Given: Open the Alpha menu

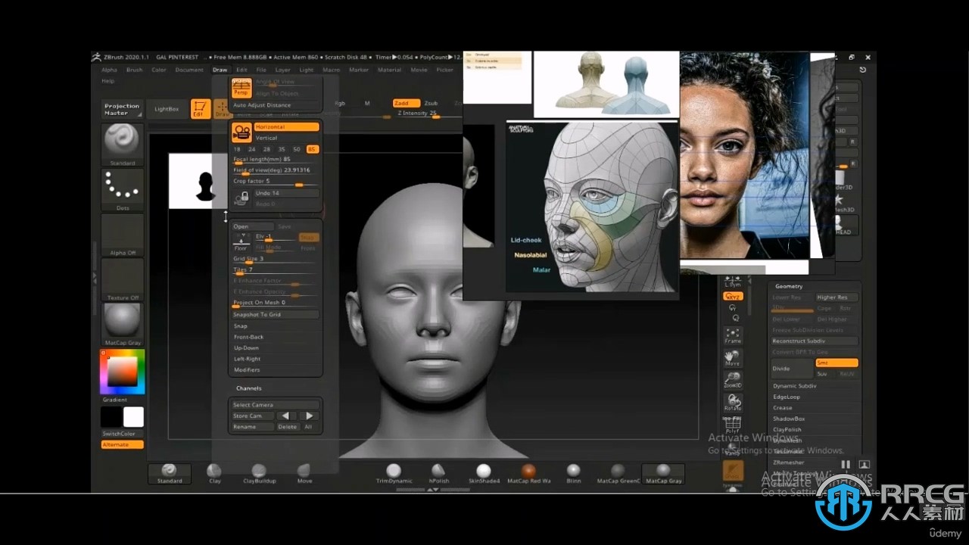Looking at the screenshot, I should (110, 70).
